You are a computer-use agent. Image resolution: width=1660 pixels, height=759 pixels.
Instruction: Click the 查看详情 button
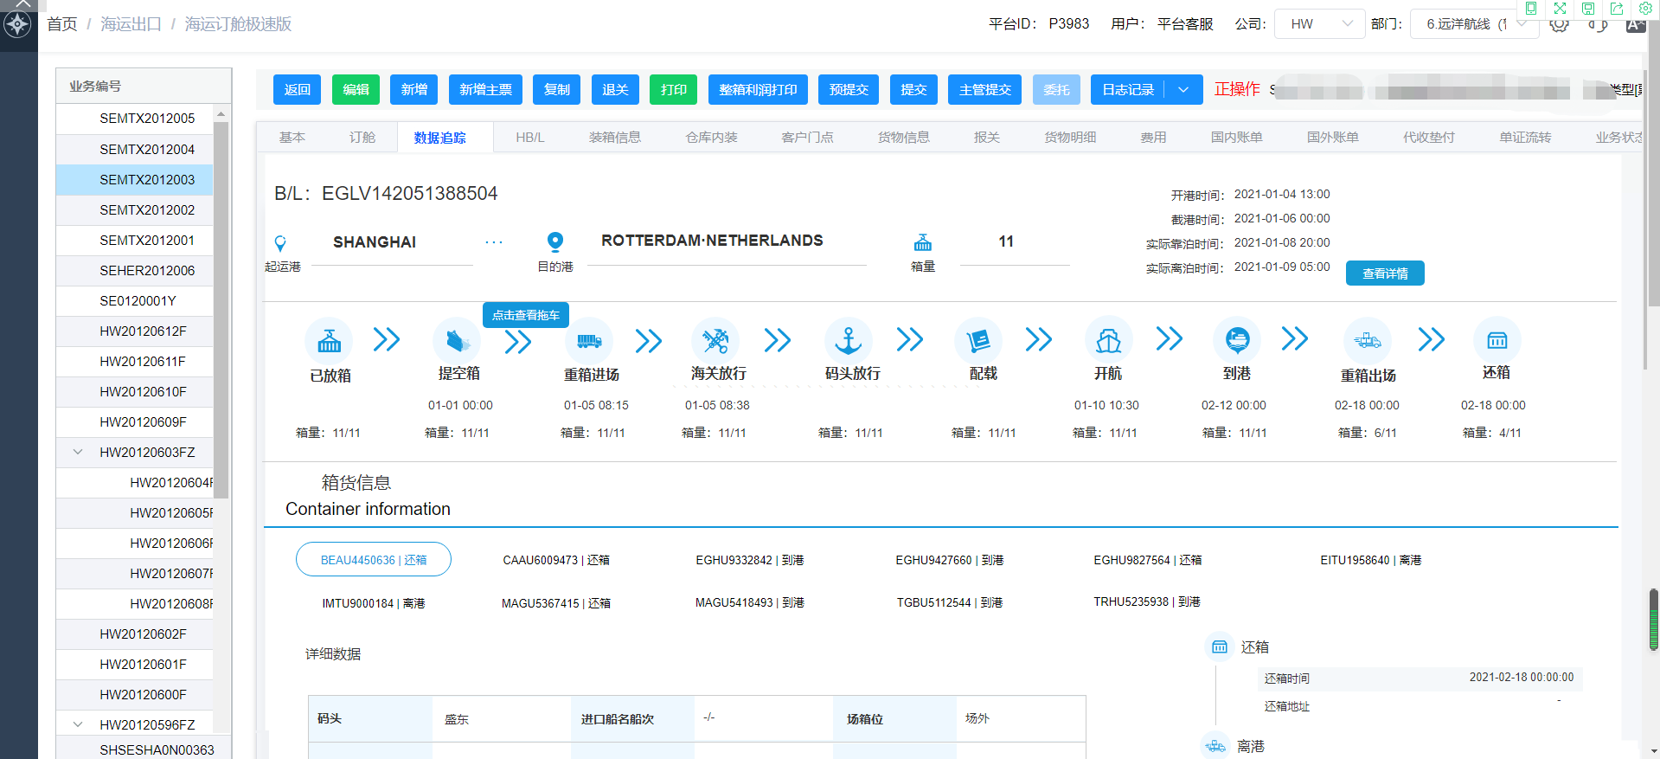pos(1385,273)
